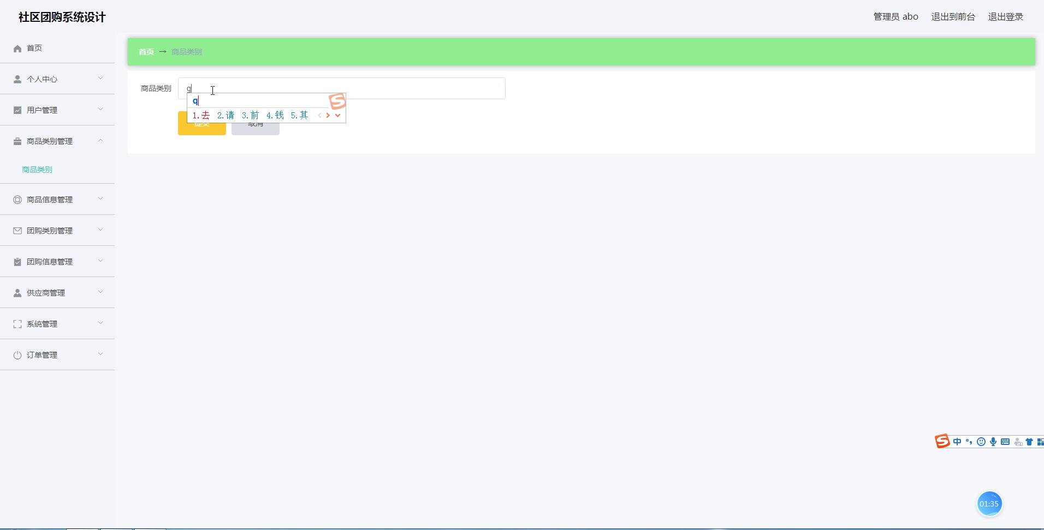The height and width of the screenshot is (530, 1044).
Task: Click the Sogou microphone voice input icon
Action: pyautogui.click(x=993, y=442)
